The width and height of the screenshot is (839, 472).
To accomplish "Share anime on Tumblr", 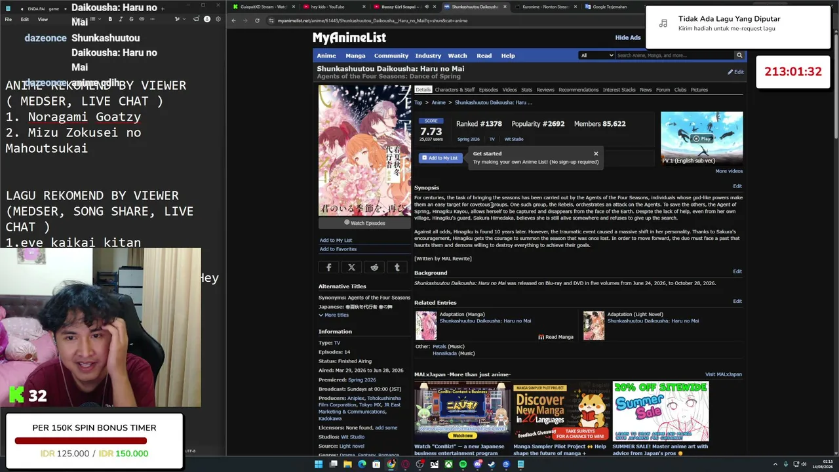I will click(x=397, y=267).
